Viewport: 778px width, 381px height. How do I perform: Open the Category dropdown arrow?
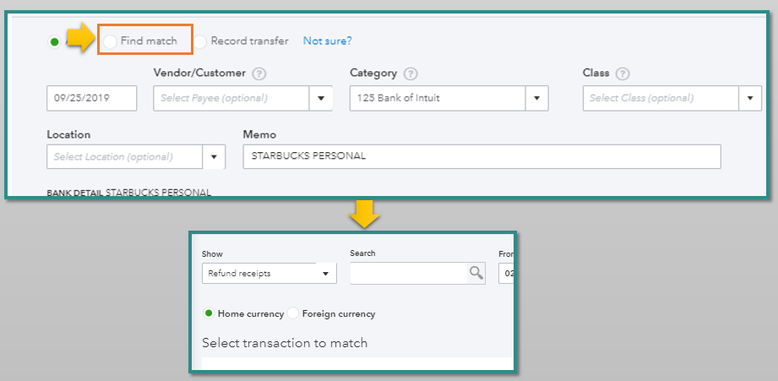[x=536, y=98]
